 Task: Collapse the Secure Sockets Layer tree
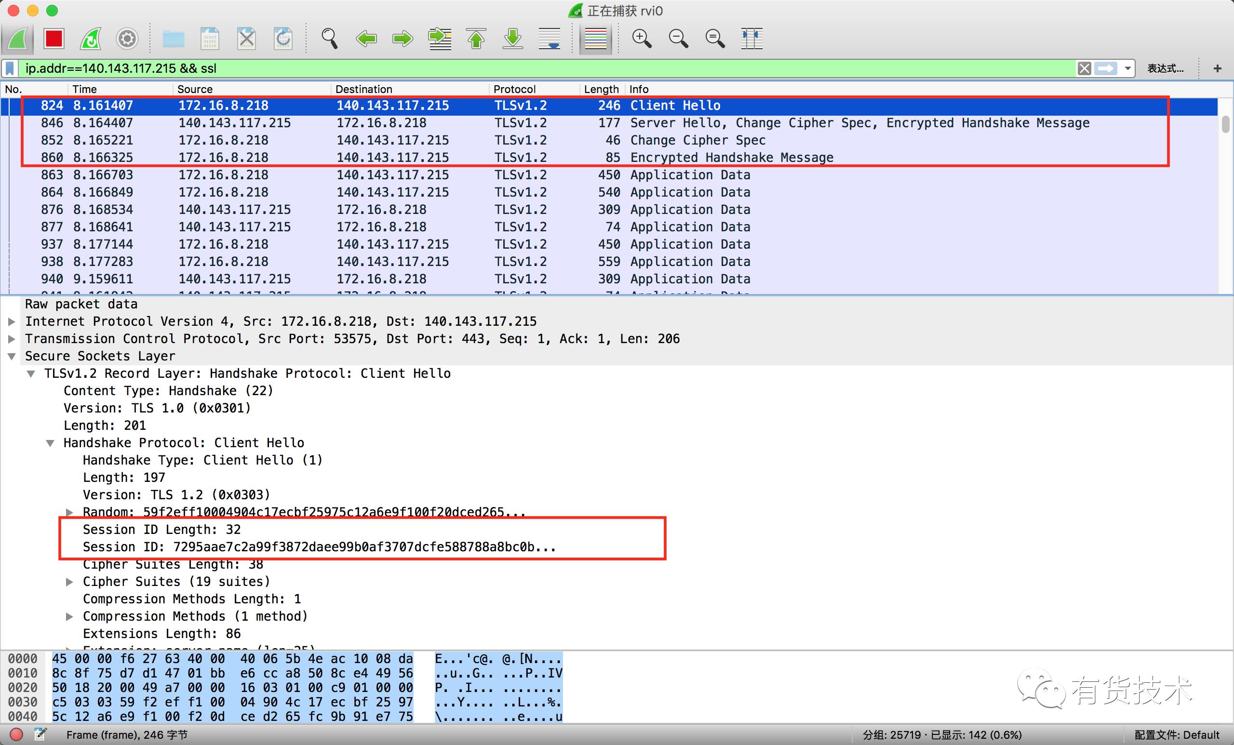12,357
